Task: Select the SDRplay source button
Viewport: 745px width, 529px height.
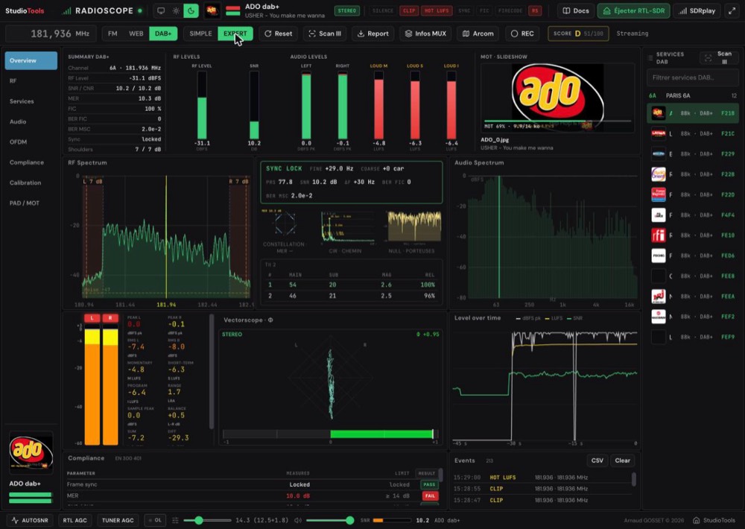Action: point(697,10)
